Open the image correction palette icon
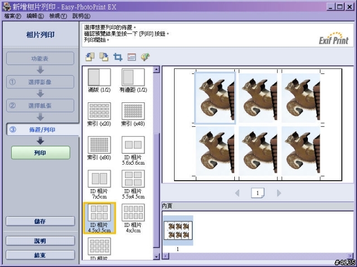 coord(145,57)
